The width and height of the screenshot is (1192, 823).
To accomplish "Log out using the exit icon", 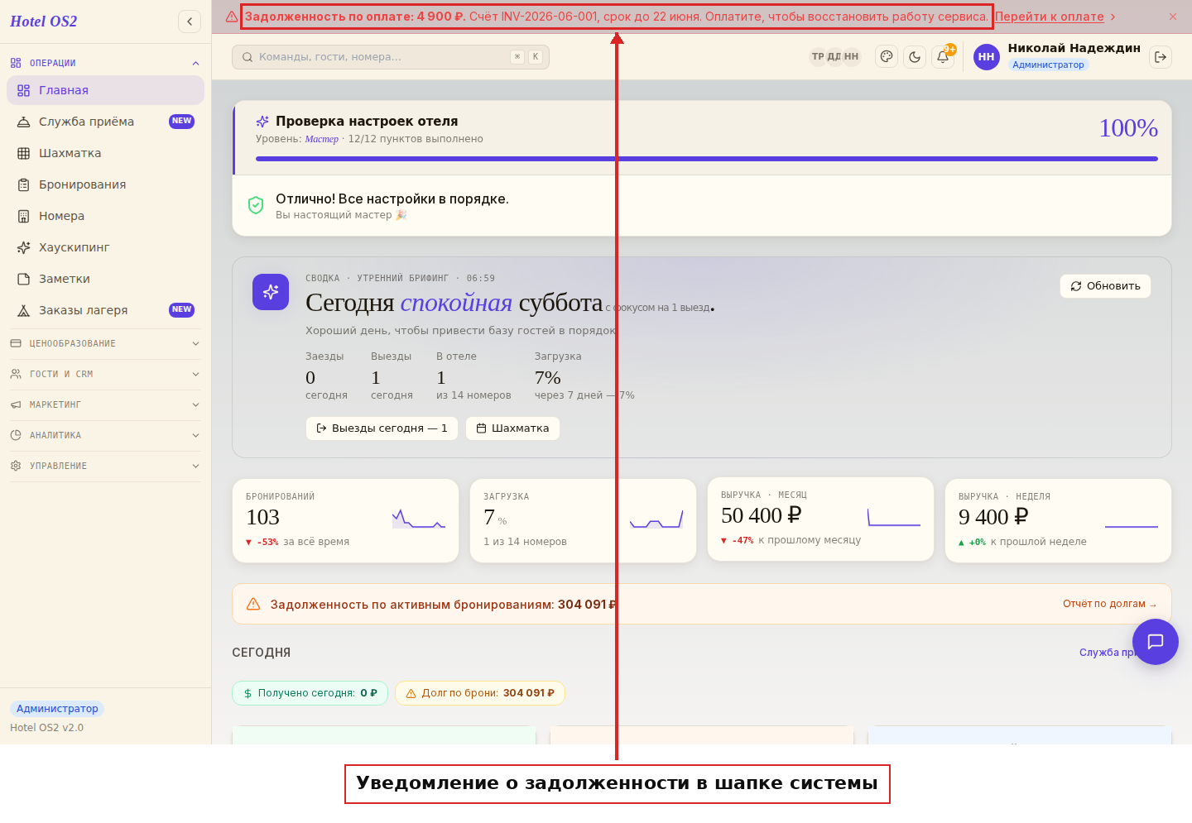I will pos(1161,57).
